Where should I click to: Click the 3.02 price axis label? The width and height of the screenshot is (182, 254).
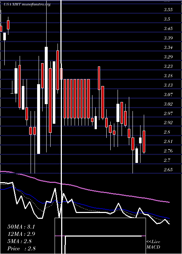(168, 104)
